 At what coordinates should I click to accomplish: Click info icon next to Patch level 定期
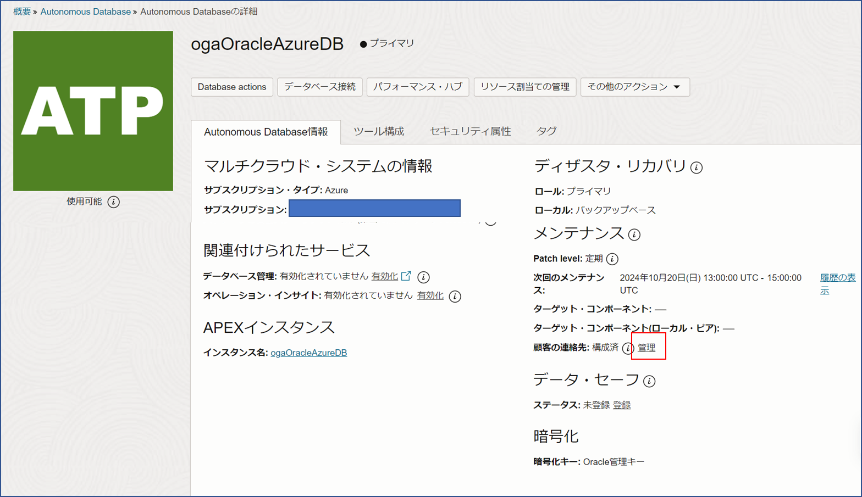click(612, 259)
